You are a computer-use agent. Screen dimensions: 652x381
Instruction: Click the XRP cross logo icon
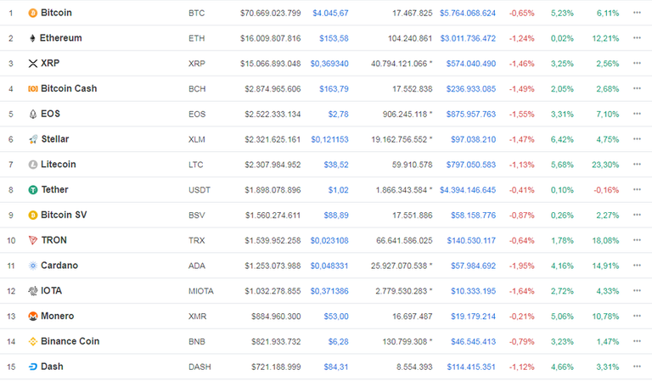32,64
